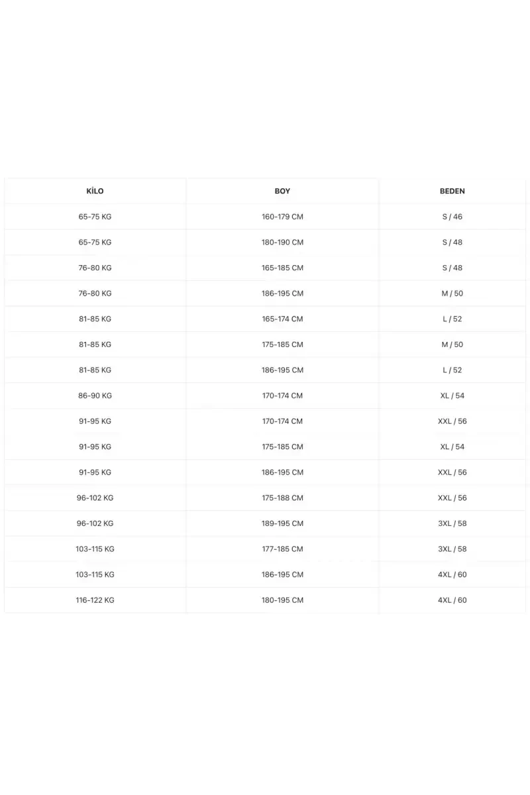Click the BOY column header
This screenshot has height=795, width=530.
pos(282,191)
